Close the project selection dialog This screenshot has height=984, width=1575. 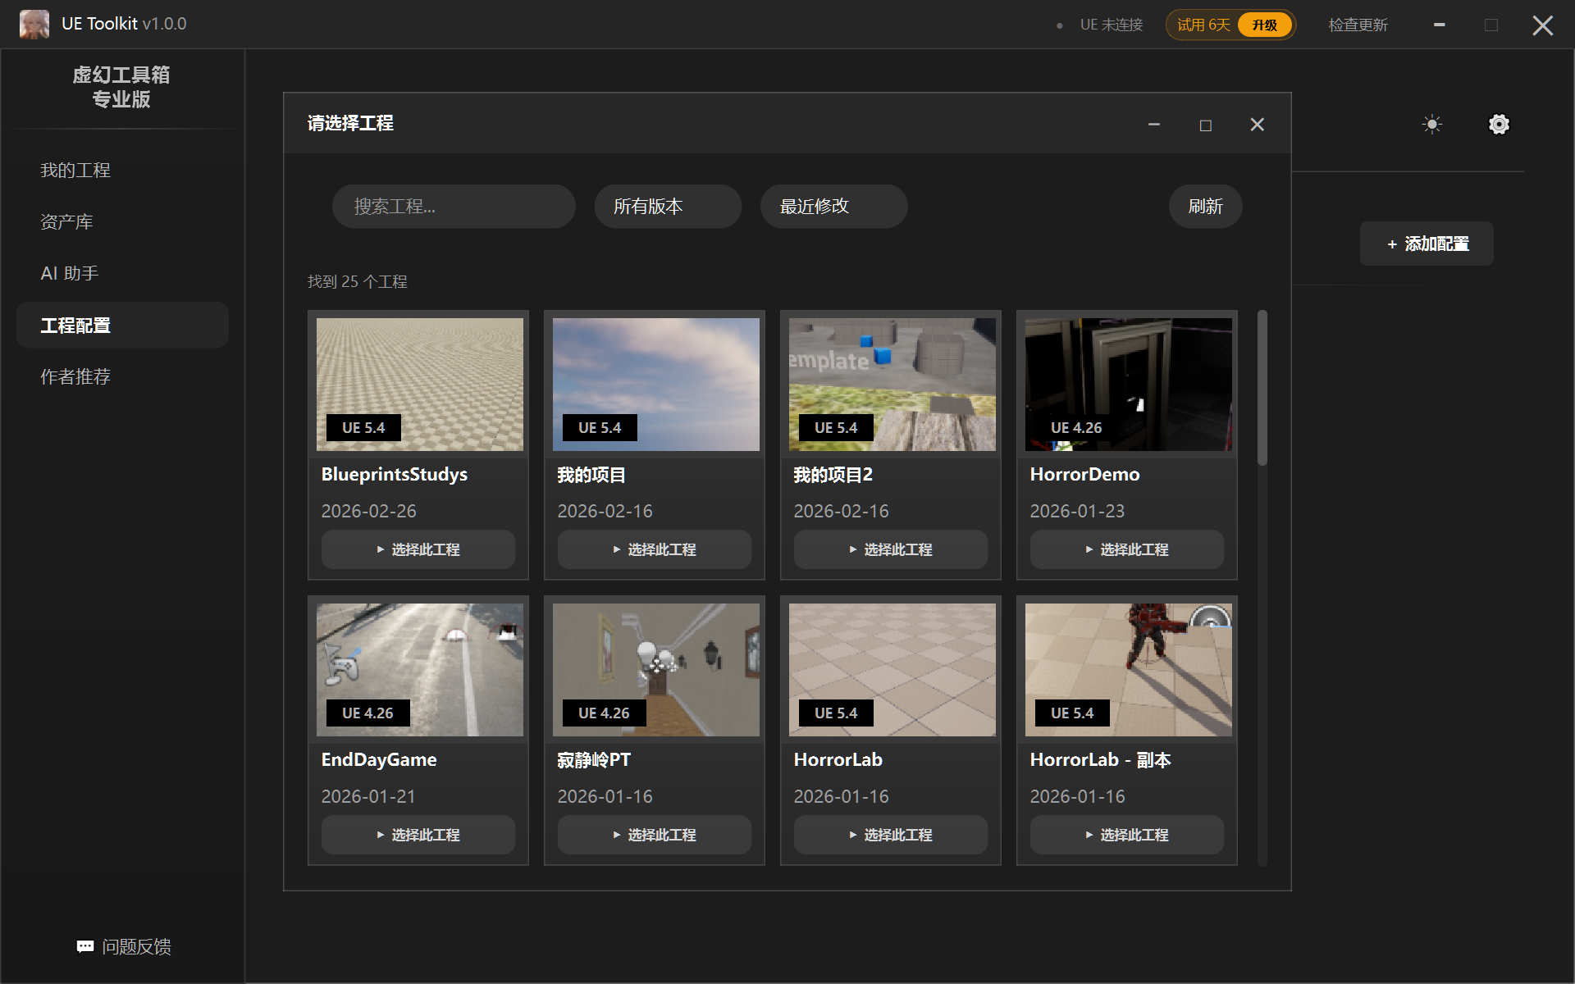click(x=1257, y=125)
